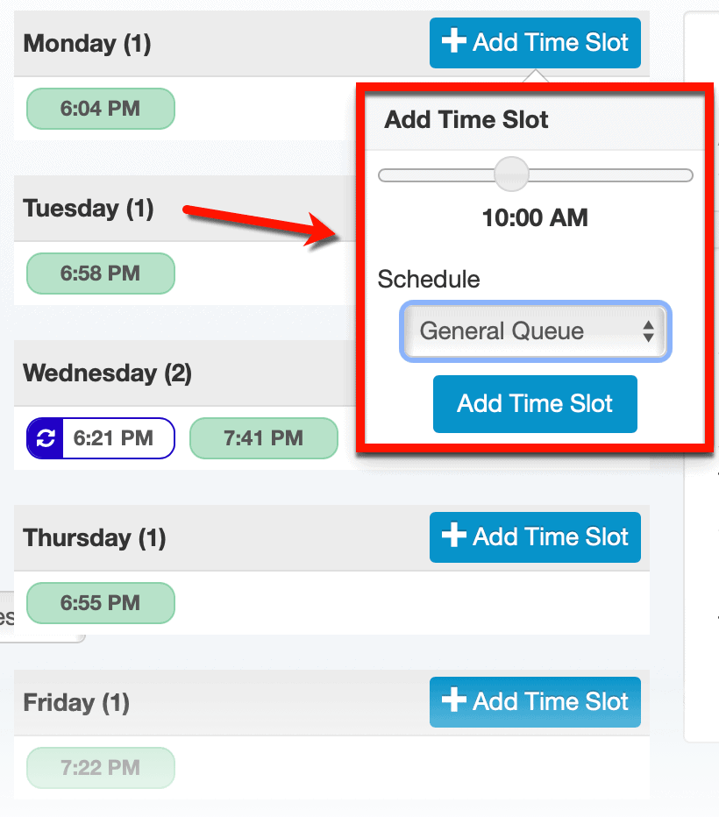
Task: Open the Add Time Slot dialog for Thursday
Action: coord(535,536)
